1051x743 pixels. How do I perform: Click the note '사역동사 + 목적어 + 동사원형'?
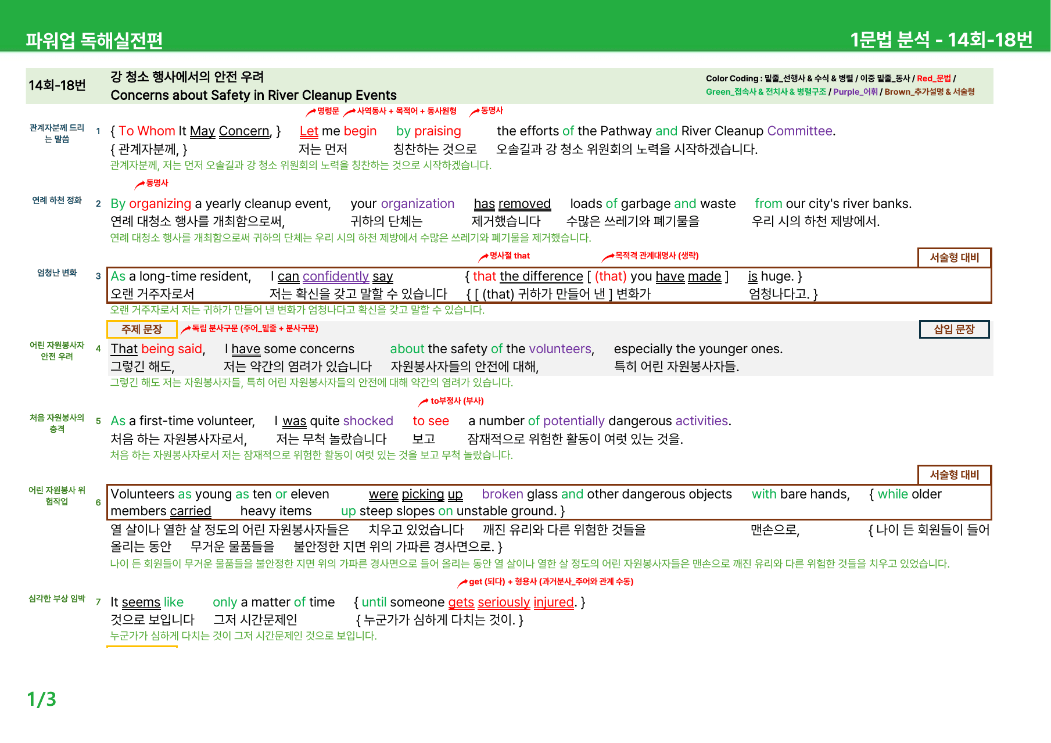coord(406,111)
